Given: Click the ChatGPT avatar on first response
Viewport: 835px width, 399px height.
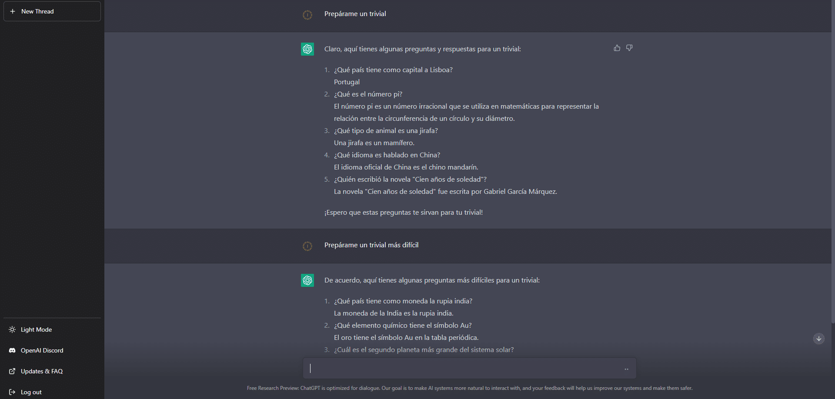Looking at the screenshot, I should [x=307, y=49].
